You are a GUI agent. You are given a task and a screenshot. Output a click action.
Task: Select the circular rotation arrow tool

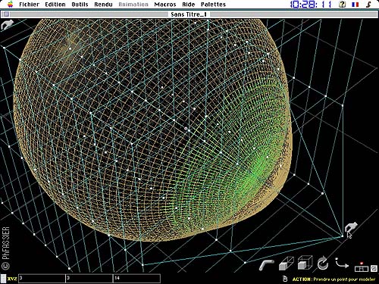323,264
